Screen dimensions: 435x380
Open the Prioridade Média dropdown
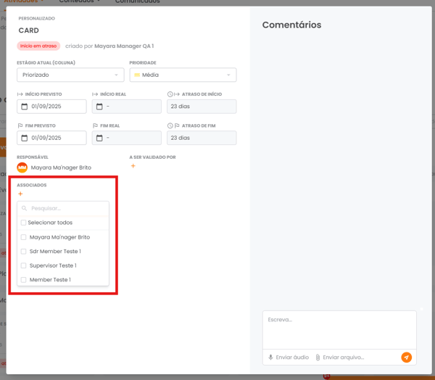point(183,75)
